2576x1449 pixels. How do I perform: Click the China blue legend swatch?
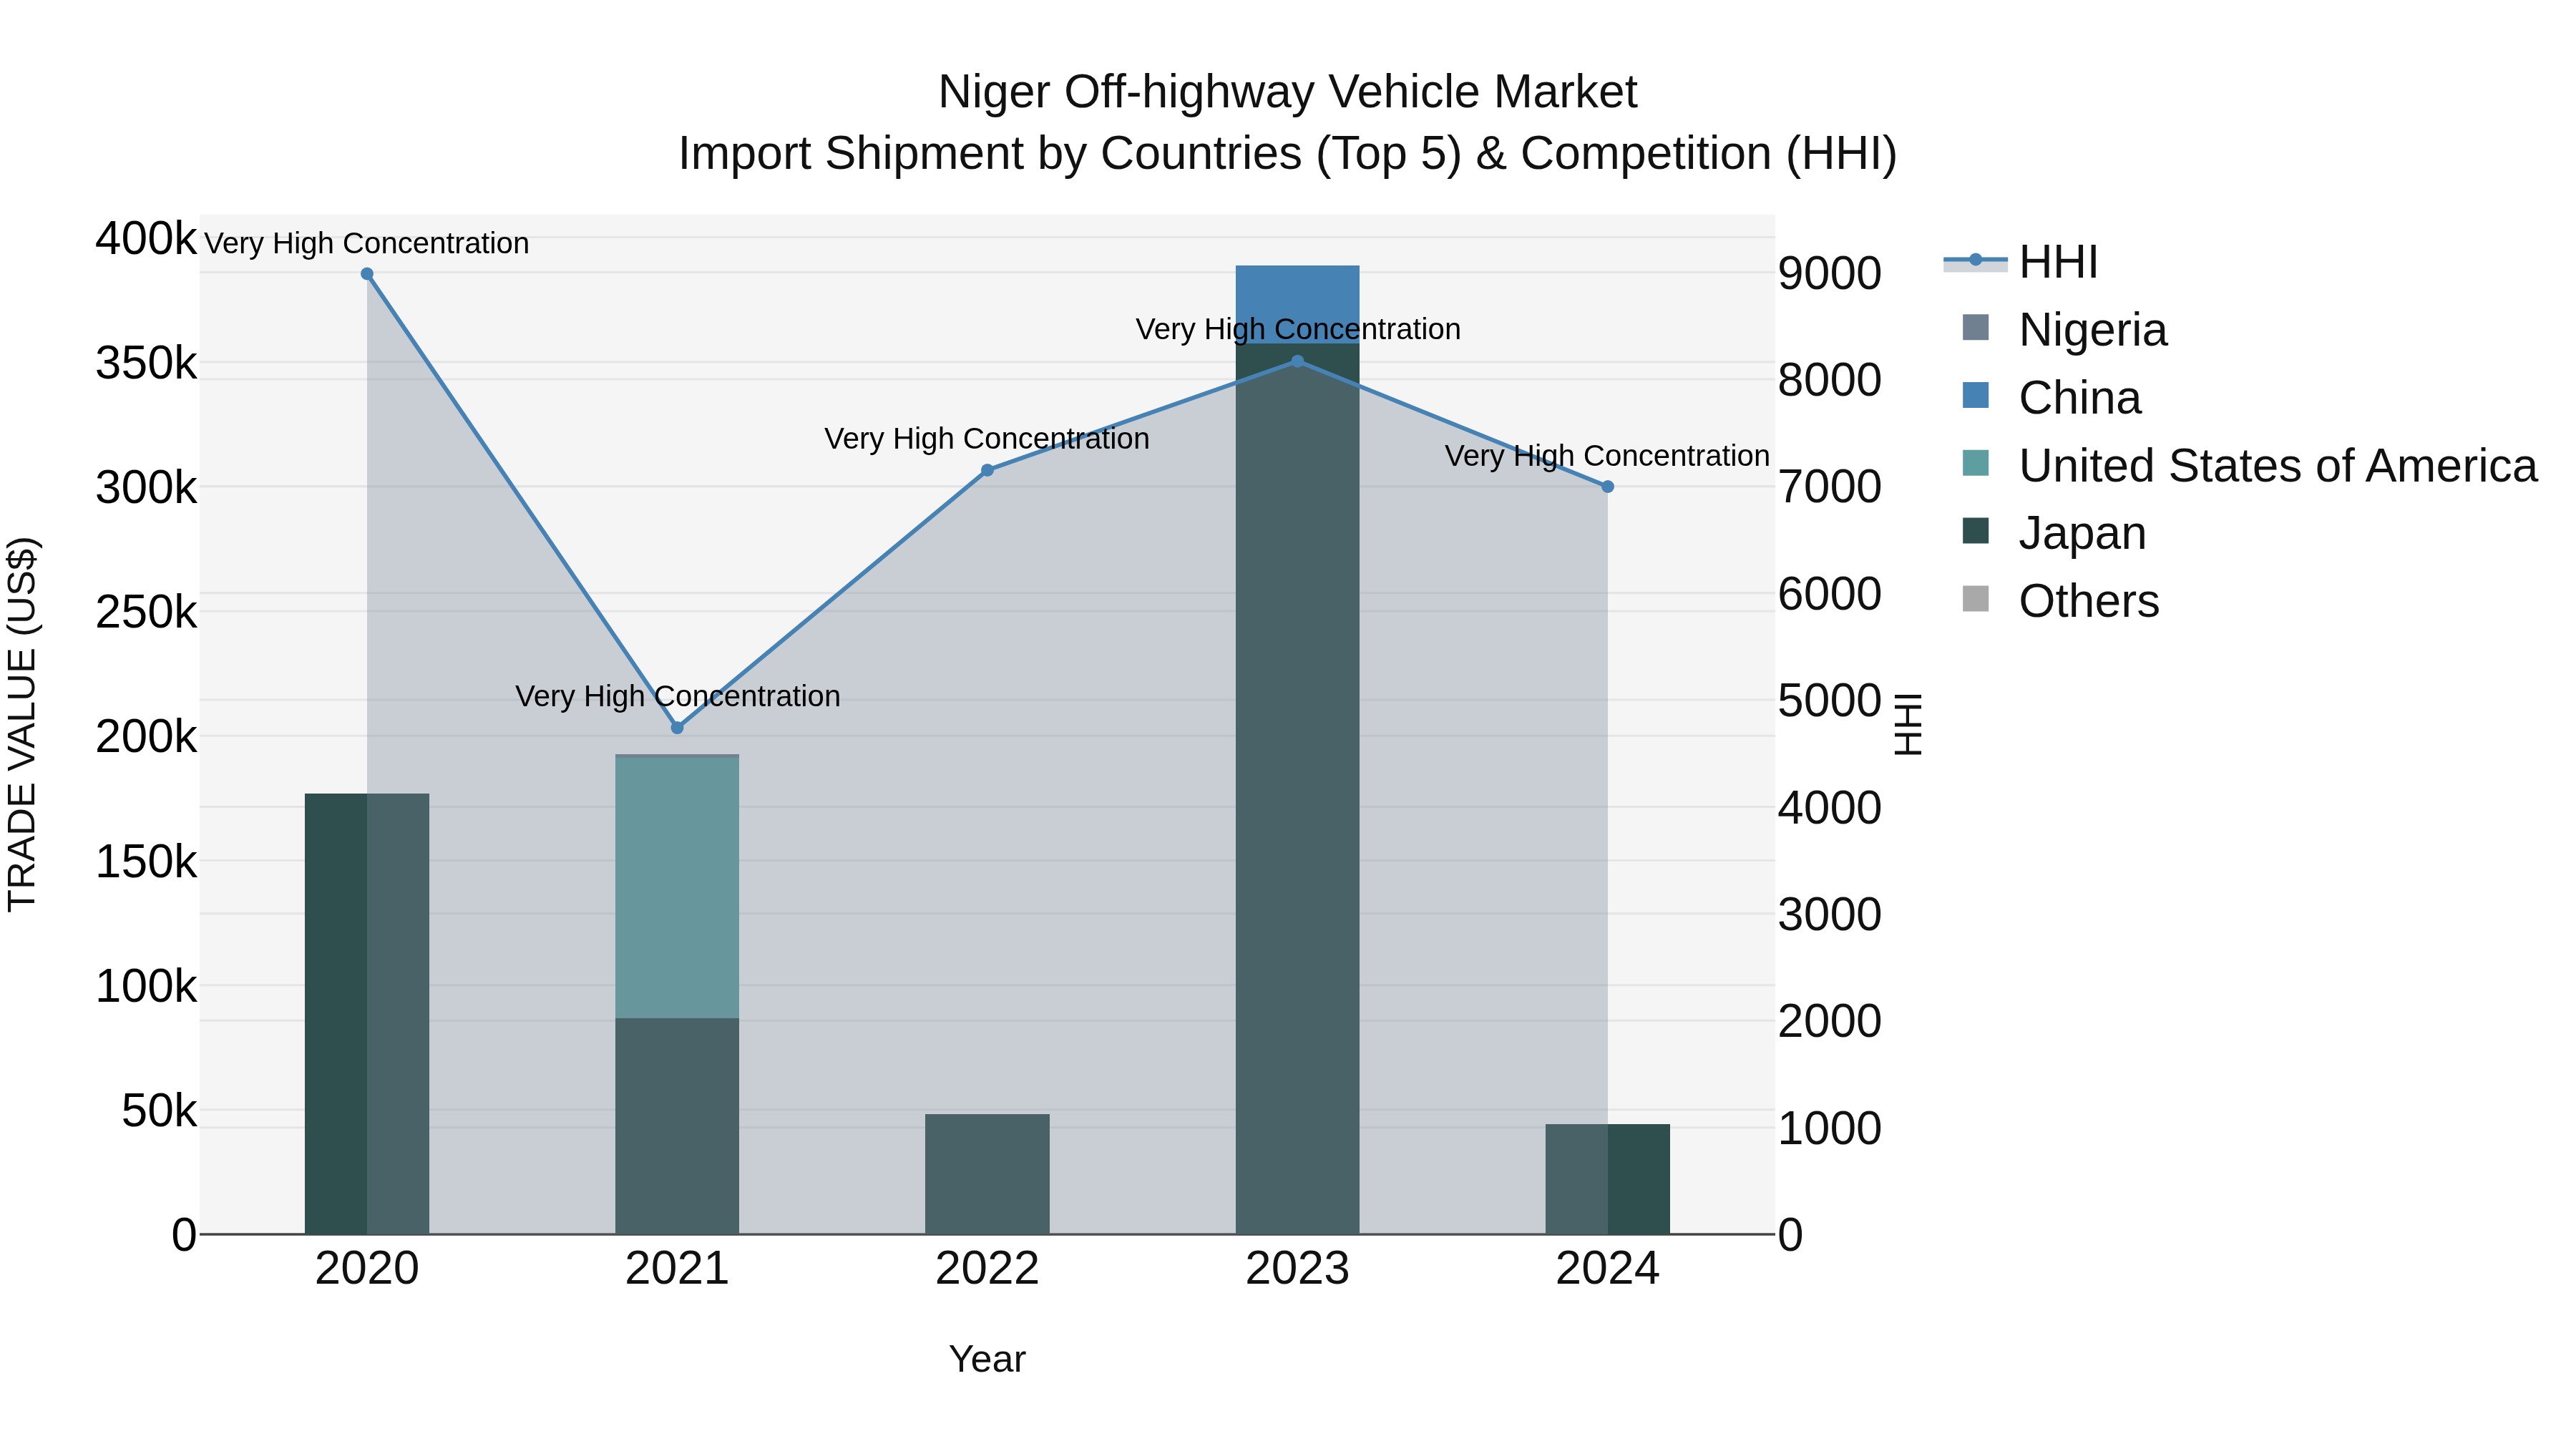1976,395
